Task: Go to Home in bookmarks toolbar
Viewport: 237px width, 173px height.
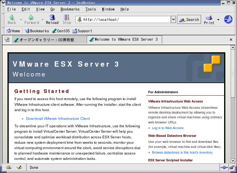Action: [13, 31]
